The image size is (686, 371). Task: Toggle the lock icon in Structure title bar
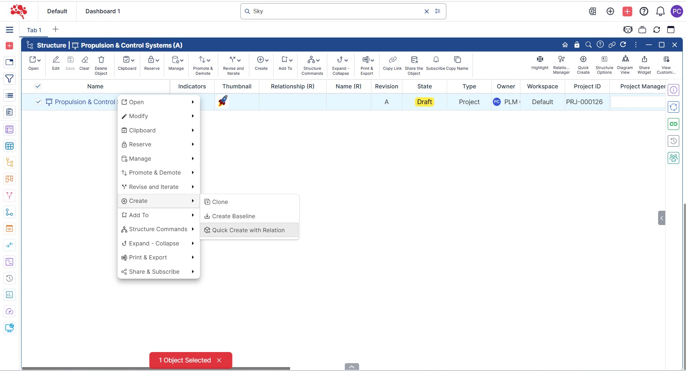(x=577, y=45)
